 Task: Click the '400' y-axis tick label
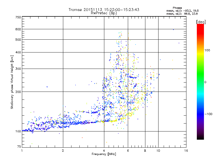pyautogui.click(x=18, y=52)
